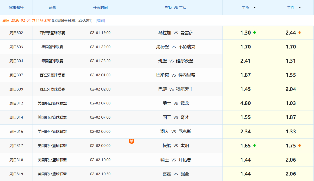Click match number 周日309

16,89
